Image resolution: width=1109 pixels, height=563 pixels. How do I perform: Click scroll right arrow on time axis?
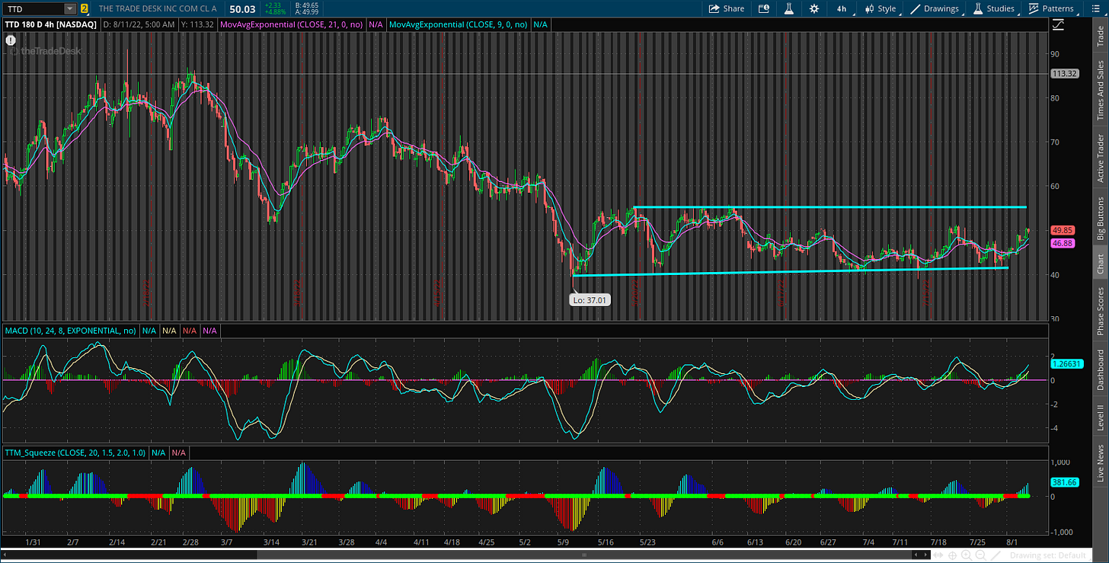925,555
